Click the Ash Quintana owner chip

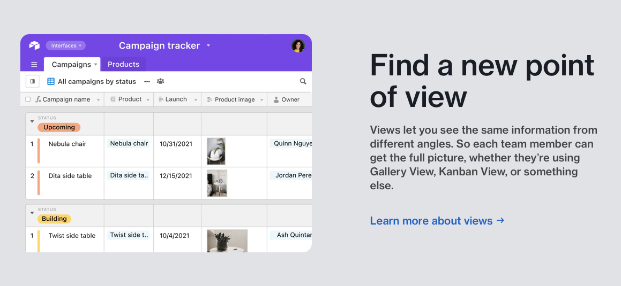291,235
